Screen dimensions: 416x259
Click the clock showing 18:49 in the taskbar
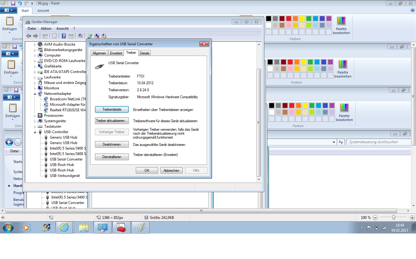point(400,225)
